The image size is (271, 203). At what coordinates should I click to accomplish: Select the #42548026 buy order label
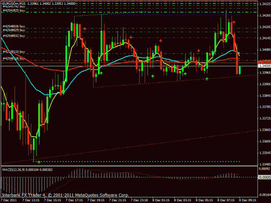14,26
